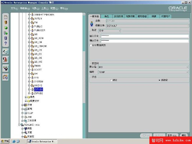Expand the WKSYS tree node
The width and height of the screenshot is (192, 144).
(x=29, y=85)
